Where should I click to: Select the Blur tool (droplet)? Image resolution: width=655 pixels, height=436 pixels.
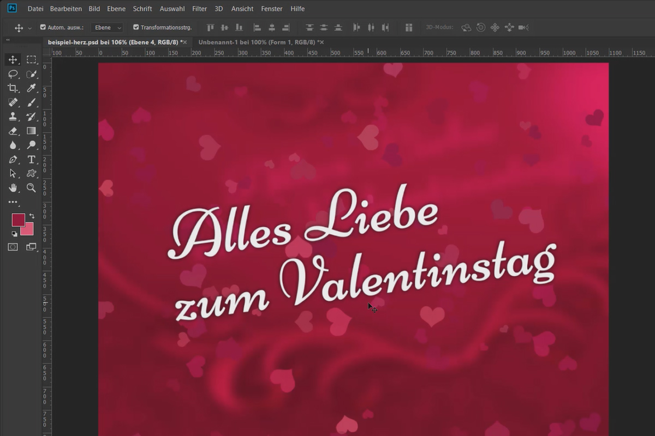(13, 145)
